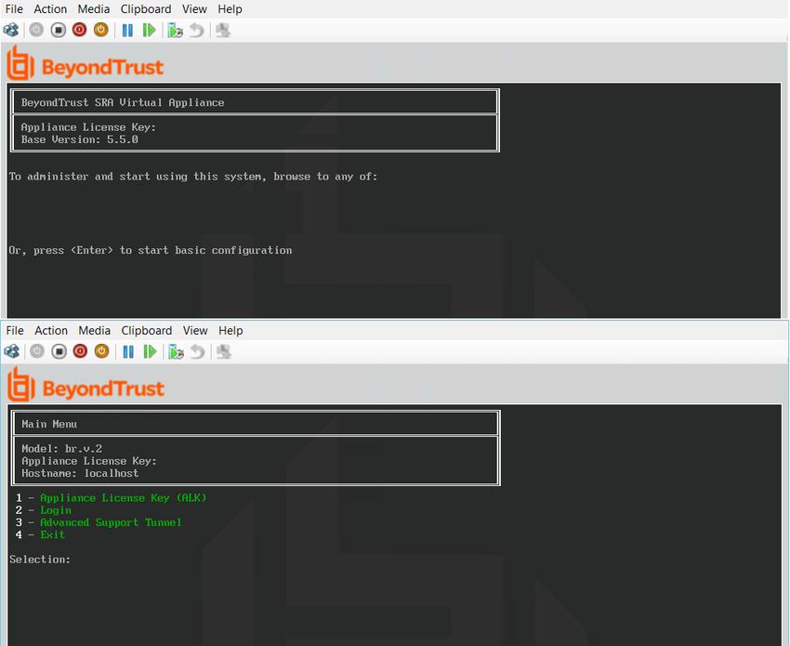Open File menu in SRA Virtual Appliance window

point(14,9)
